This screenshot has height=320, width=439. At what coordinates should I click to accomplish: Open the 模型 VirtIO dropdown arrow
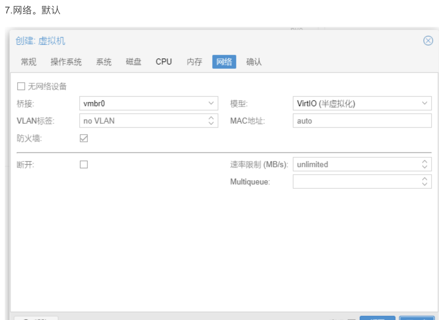pos(425,103)
